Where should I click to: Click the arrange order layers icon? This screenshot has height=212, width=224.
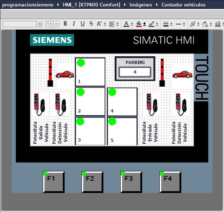click(x=193, y=24)
